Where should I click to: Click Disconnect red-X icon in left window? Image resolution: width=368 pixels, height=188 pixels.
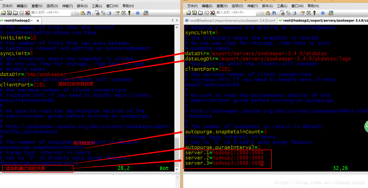(x=27, y=13)
